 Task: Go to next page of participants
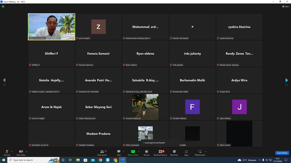(x=286, y=80)
